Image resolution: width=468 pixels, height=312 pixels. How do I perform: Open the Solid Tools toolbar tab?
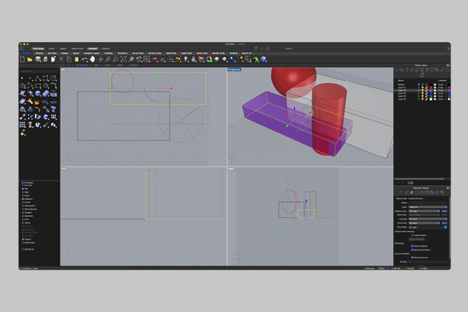[x=171, y=53]
